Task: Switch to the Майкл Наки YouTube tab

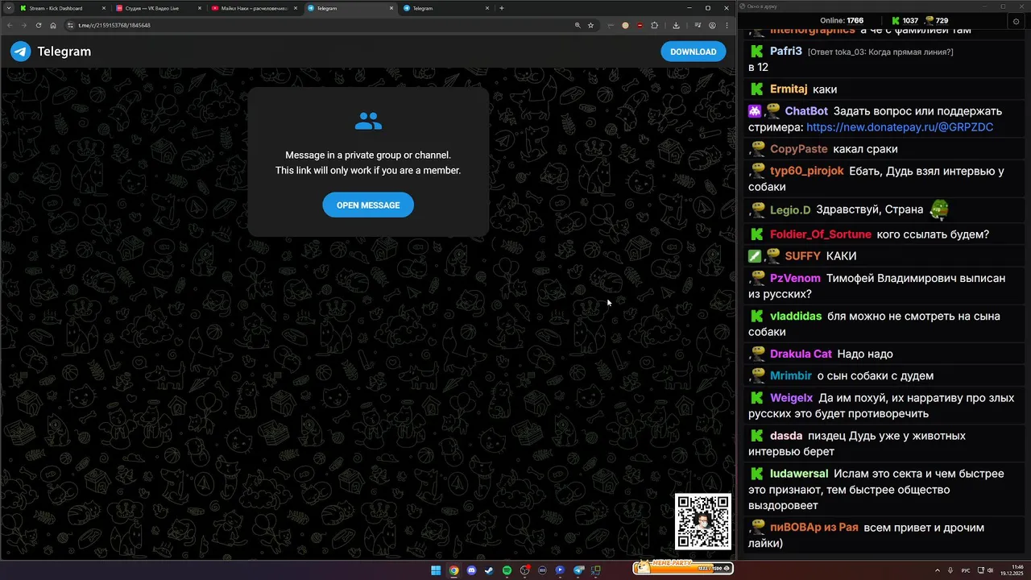Action: pyautogui.click(x=252, y=8)
